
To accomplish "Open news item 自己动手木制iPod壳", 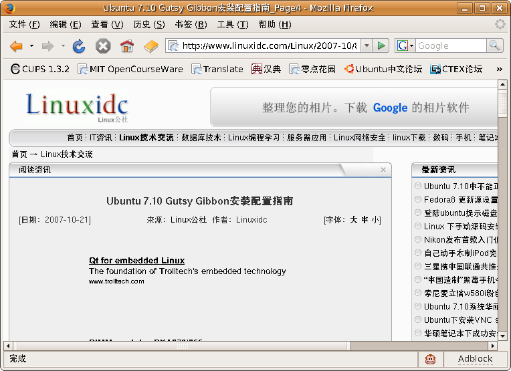I will tap(460, 253).
